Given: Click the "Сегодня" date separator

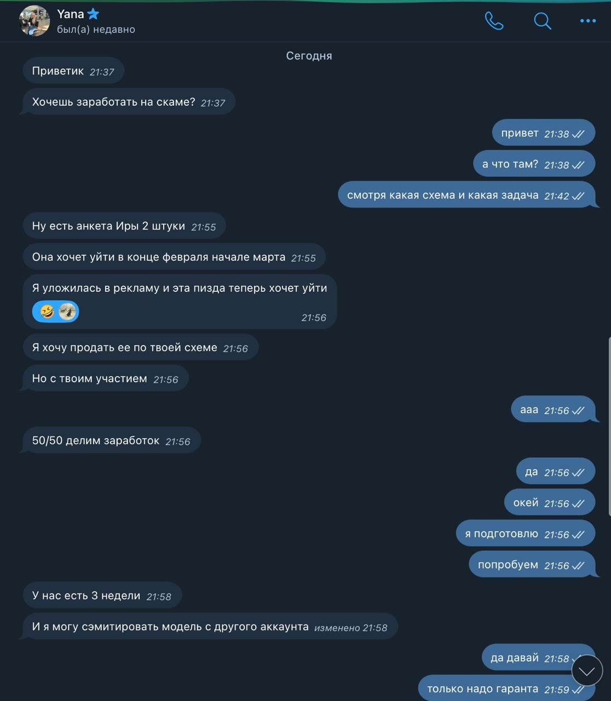Looking at the screenshot, I should [309, 56].
